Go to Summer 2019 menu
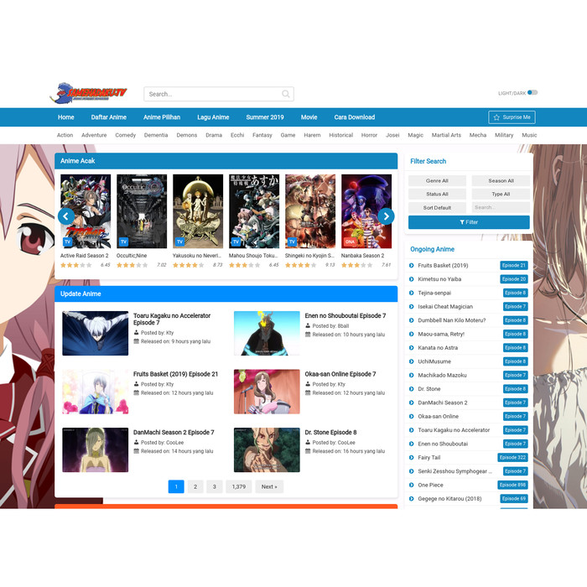Screen dimensions: 587x587 coord(265,117)
